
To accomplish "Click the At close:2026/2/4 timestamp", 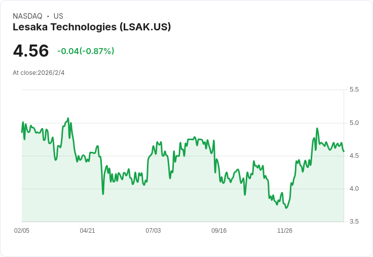I will [39, 73].
